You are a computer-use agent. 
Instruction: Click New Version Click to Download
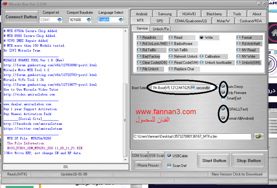tap(237, 174)
